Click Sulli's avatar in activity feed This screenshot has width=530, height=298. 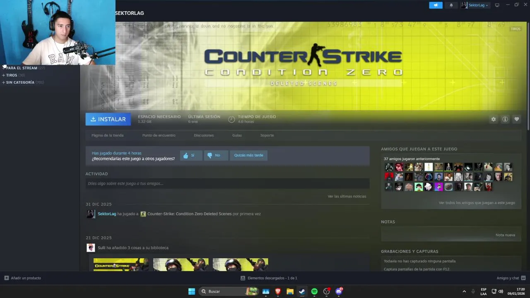(91, 248)
